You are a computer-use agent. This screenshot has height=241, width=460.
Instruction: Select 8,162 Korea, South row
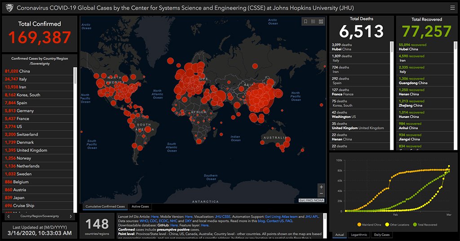click(38, 95)
